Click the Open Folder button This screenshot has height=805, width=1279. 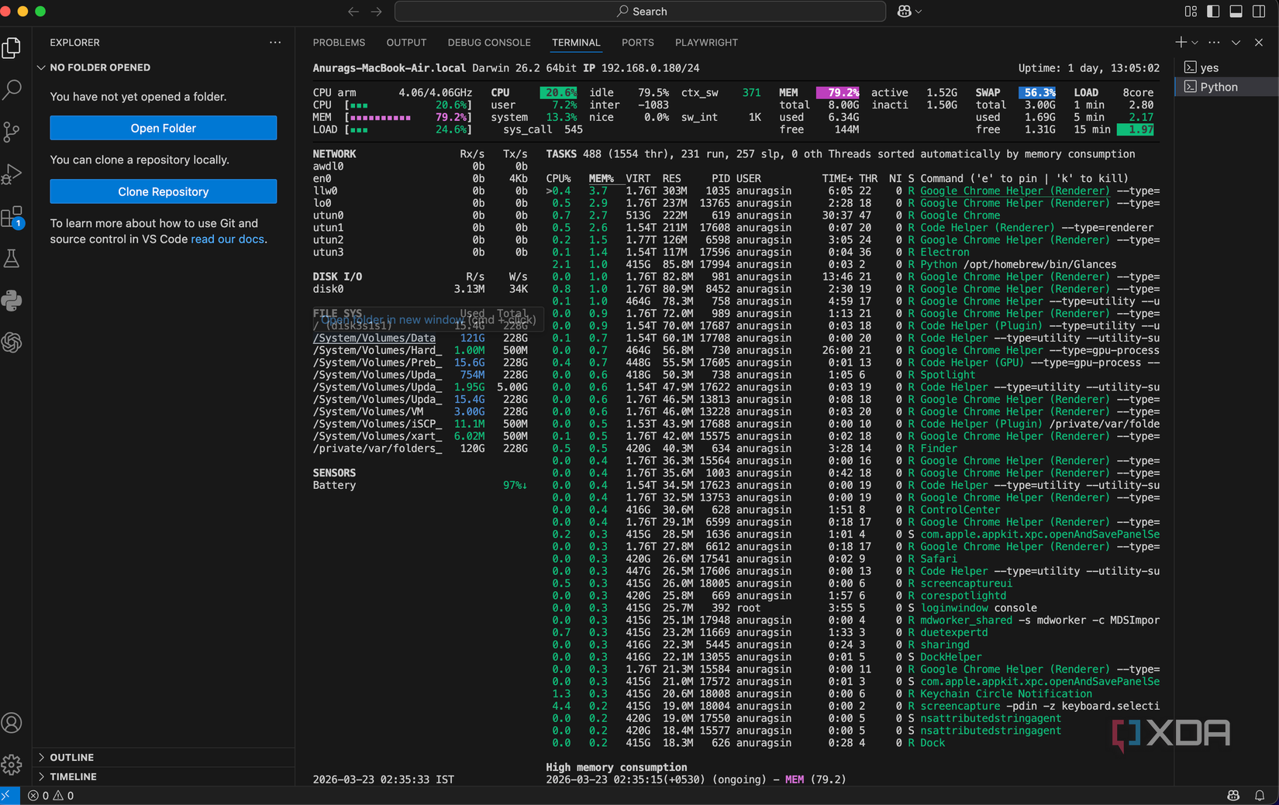pos(163,128)
